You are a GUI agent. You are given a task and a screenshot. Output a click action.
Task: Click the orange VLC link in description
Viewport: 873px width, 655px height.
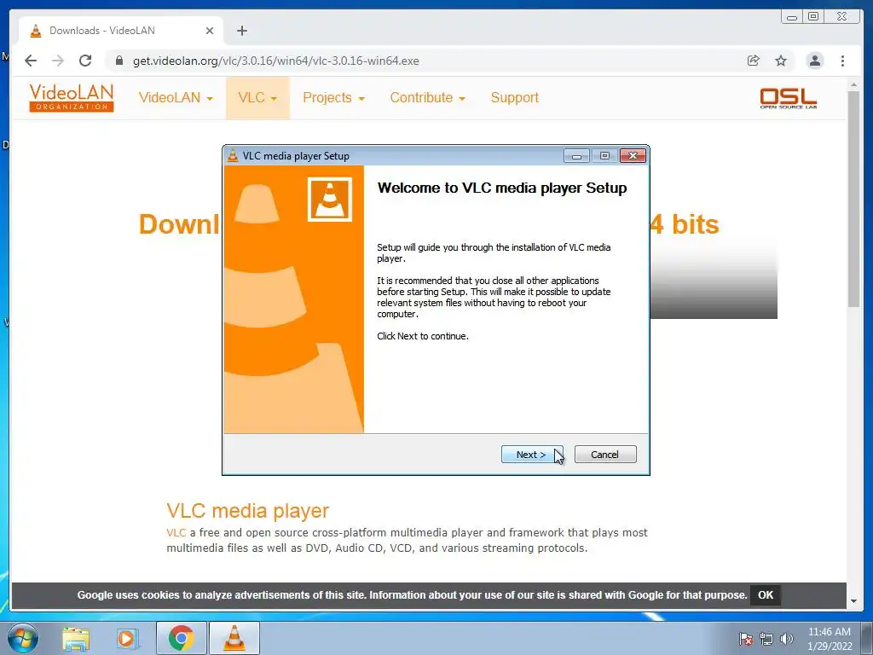click(x=176, y=532)
